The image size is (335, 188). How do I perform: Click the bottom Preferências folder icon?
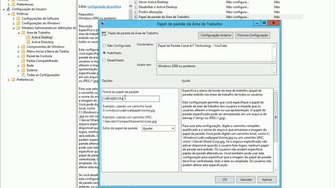click(13, 79)
